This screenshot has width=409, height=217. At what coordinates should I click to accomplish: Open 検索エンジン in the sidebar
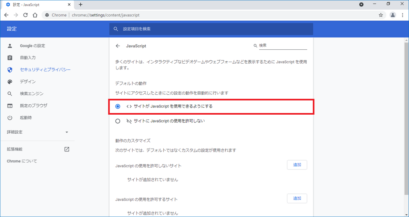(32, 94)
